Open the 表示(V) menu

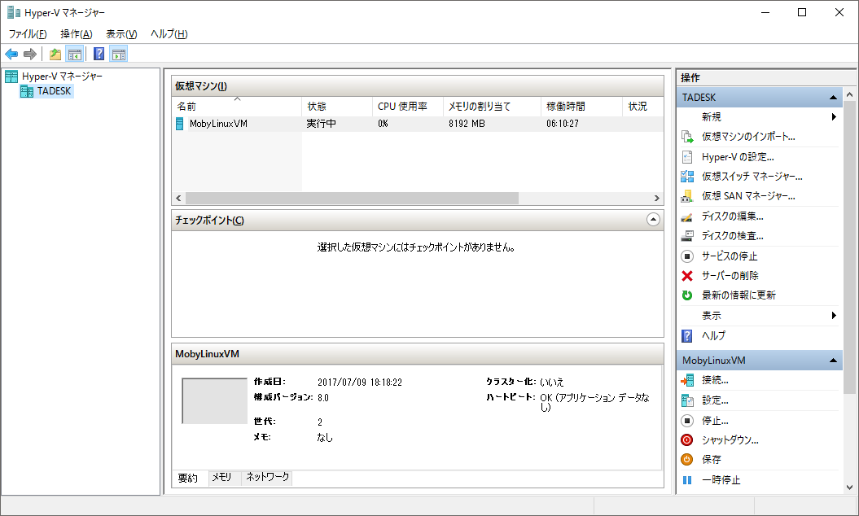121,34
